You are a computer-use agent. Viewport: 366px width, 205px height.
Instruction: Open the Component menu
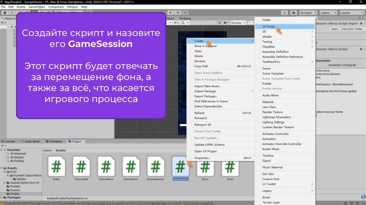[x=56, y=7]
